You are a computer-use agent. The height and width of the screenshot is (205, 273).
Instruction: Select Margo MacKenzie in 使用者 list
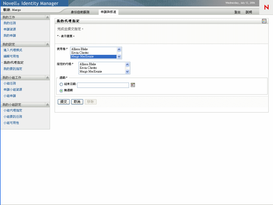(x=94, y=56)
